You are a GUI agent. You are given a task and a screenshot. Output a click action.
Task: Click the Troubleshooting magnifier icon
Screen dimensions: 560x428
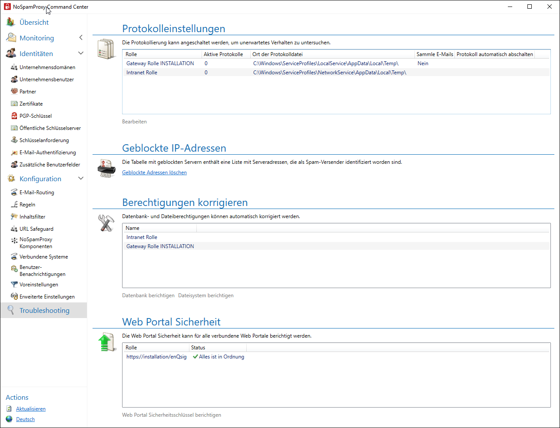coord(11,310)
